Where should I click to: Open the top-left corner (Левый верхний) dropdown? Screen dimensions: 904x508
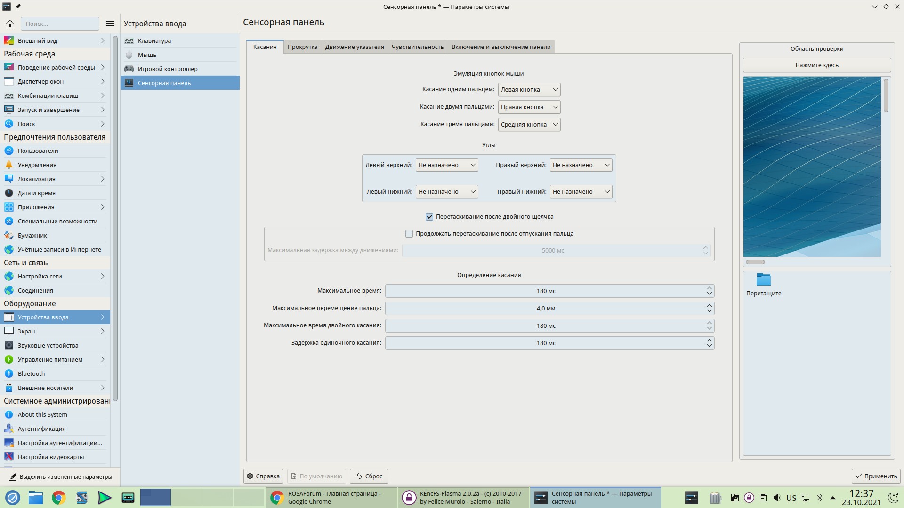tap(446, 165)
